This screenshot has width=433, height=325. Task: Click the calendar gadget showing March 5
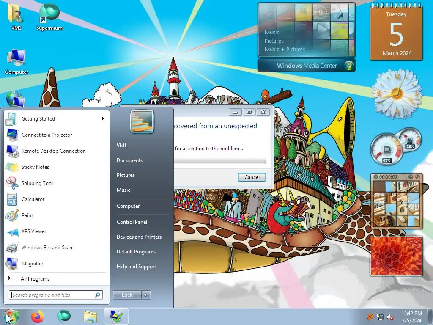(396, 32)
